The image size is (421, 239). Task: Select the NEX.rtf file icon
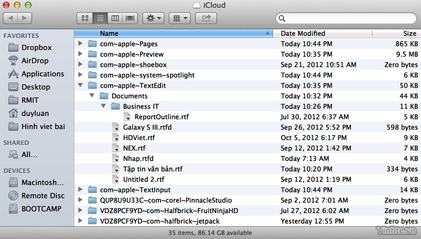point(116,148)
